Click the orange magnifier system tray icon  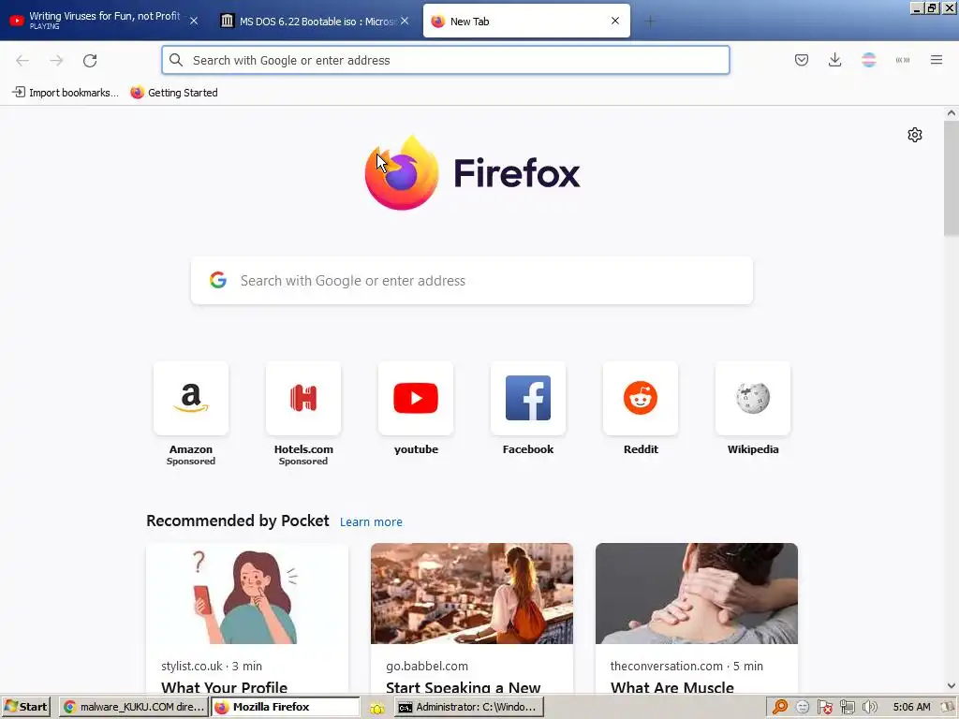[780, 708]
